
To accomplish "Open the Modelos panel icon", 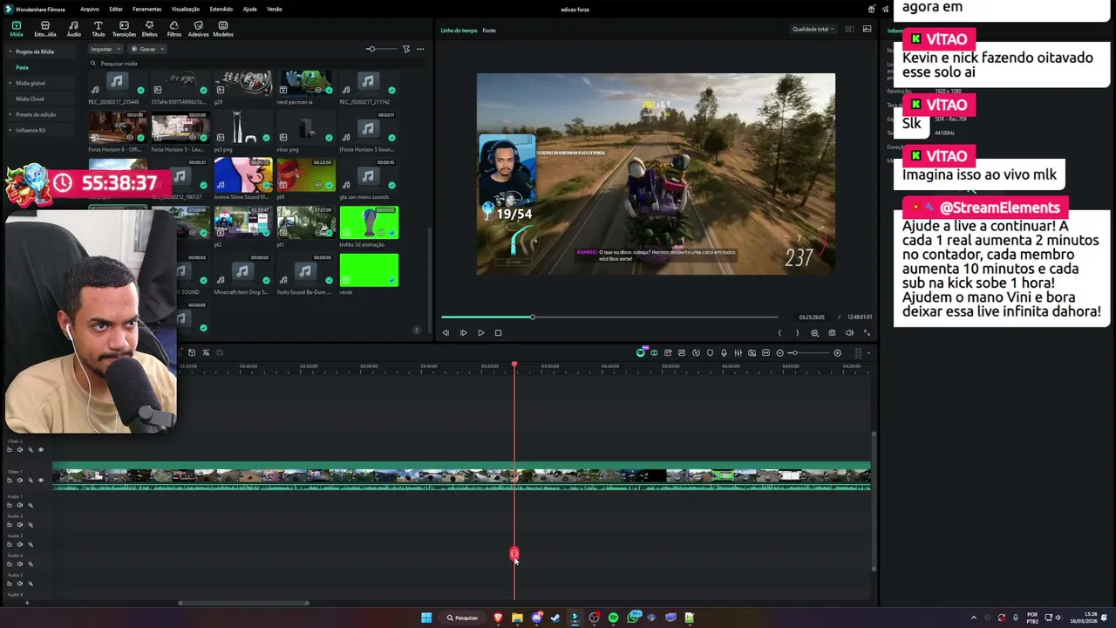I will pyautogui.click(x=223, y=29).
